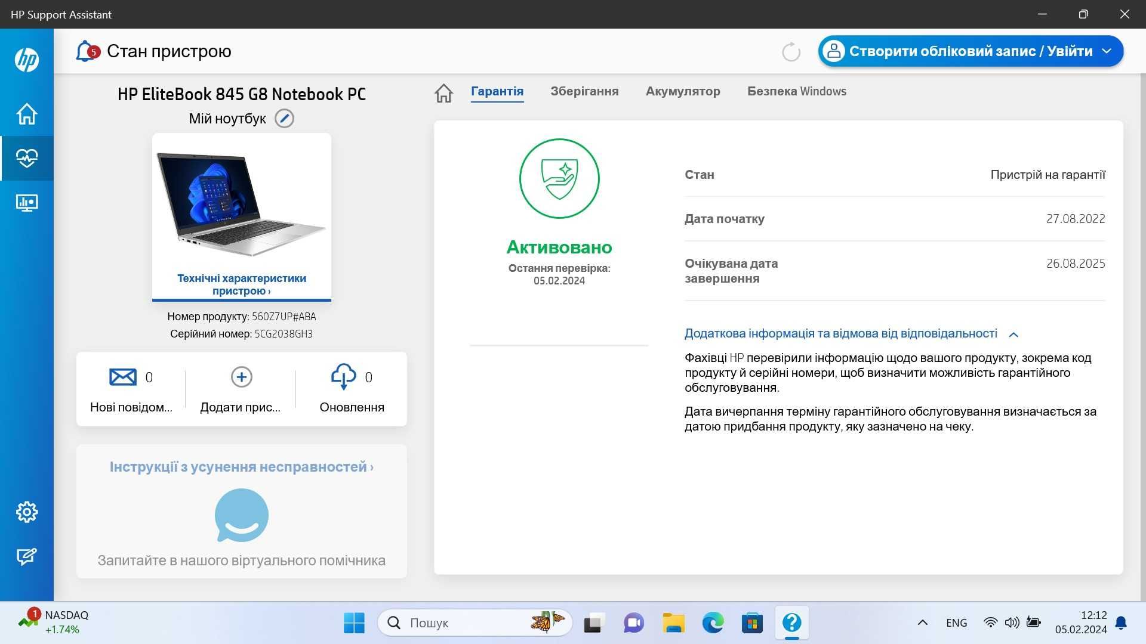1146x644 pixels.
Task: Click the serial number 5CG2038GH3
Action: 284,334
